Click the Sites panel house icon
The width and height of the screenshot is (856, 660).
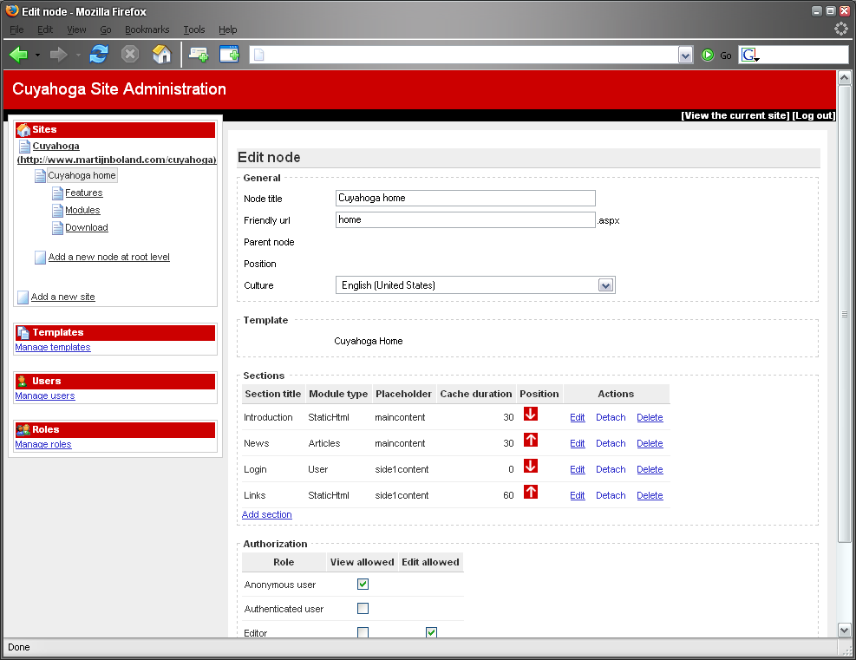tap(23, 130)
